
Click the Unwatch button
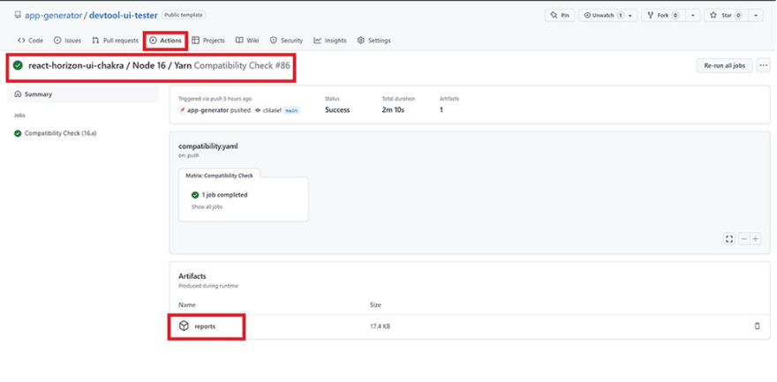pyautogui.click(x=602, y=15)
